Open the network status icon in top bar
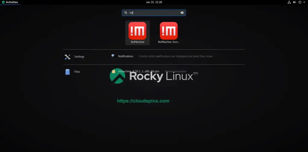The width and height of the screenshot is (308, 152). tap(289, 2)
